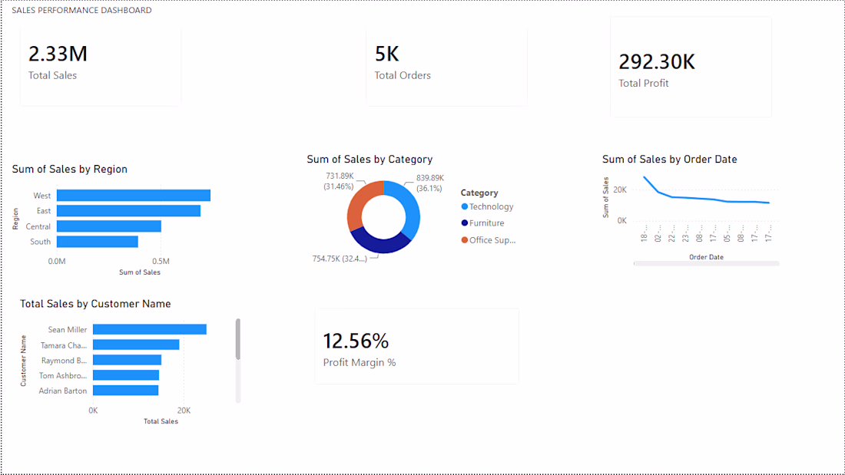Select the East region bar
Image resolution: width=845 pixels, height=475 pixels.
[129, 210]
